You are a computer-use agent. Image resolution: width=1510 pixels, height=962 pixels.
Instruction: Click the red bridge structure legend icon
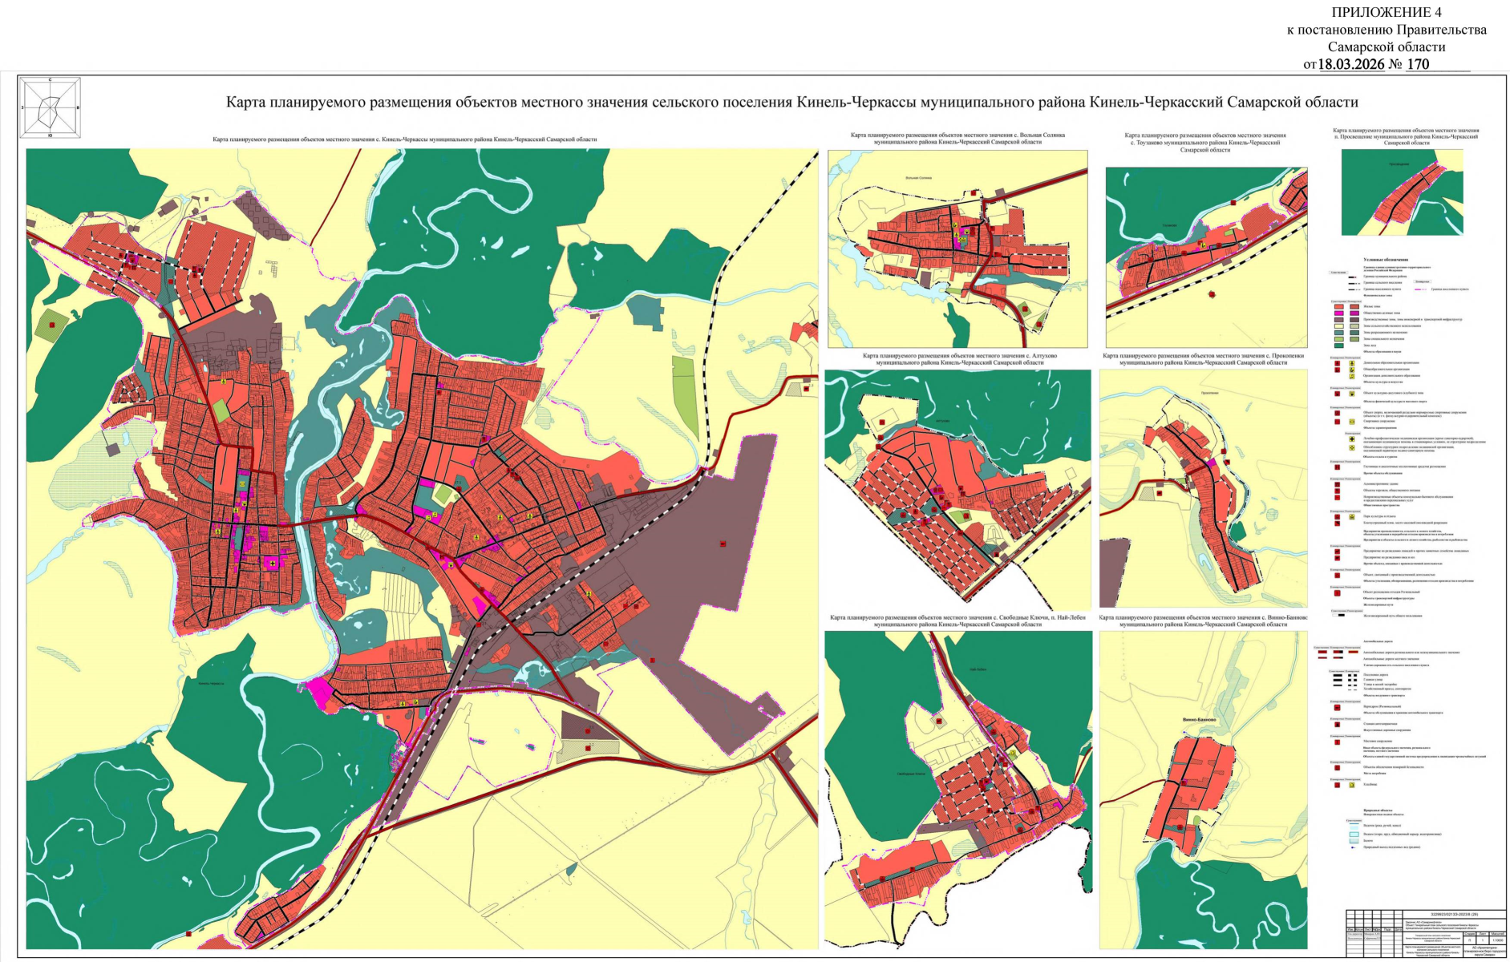pyautogui.click(x=1337, y=742)
